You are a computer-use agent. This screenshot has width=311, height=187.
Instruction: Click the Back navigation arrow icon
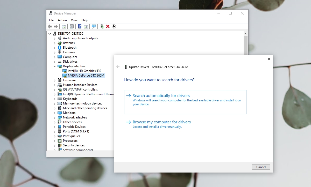50,26
